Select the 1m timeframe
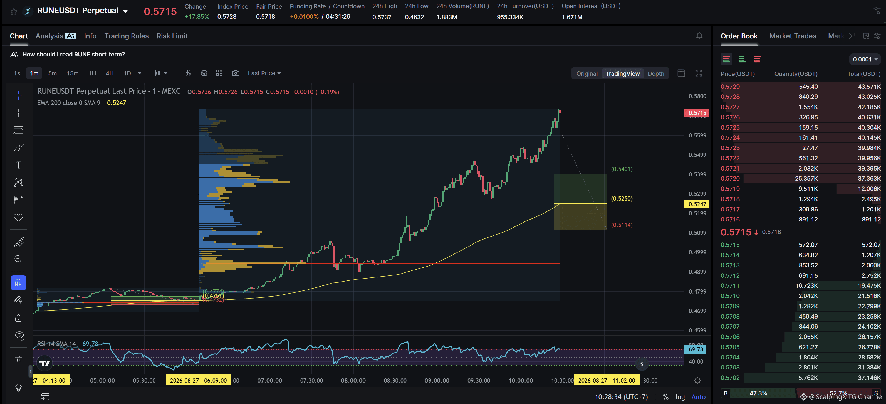The image size is (886, 404). coord(34,73)
